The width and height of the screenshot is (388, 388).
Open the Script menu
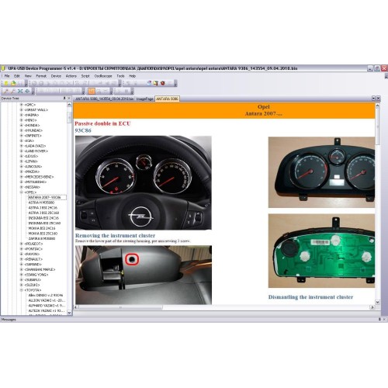pyautogui.click(x=85, y=76)
